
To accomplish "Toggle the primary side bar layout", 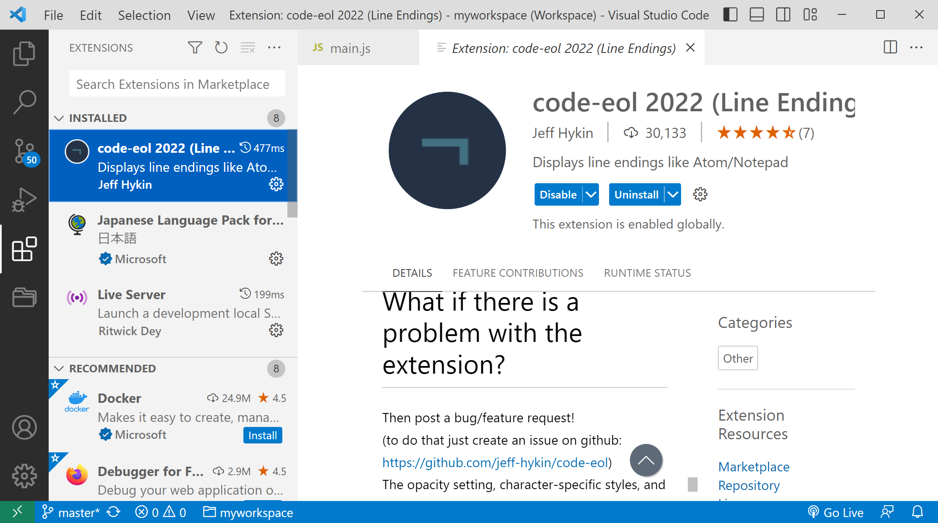I will [x=730, y=15].
